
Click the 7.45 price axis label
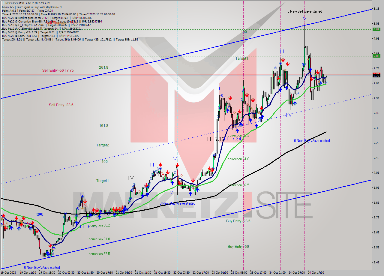point(376,113)
